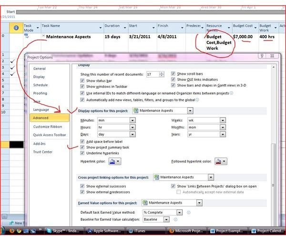The width and height of the screenshot is (286, 237).
Task: Open Apple Software Update from taskbar
Action: (105, 231)
